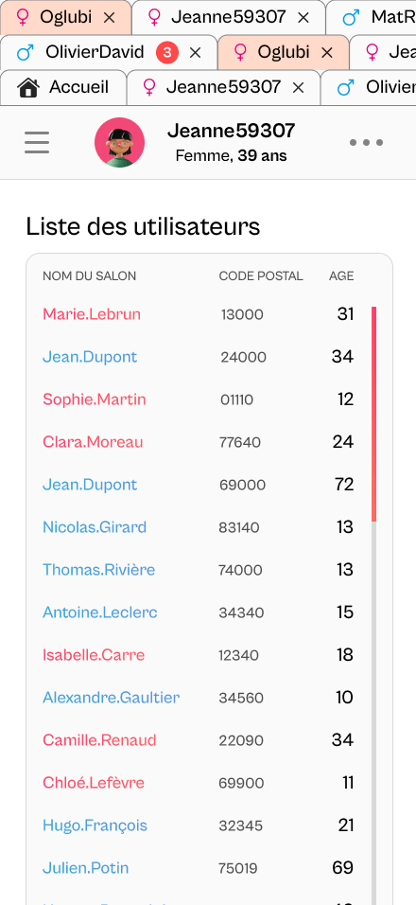The width and height of the screenshot is (416, 905).
Task: Select user Sophie.Martin
Action: [95, 399]
